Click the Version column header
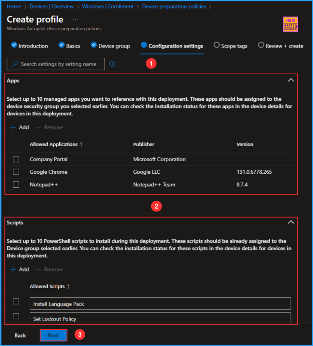 (245, 144)
